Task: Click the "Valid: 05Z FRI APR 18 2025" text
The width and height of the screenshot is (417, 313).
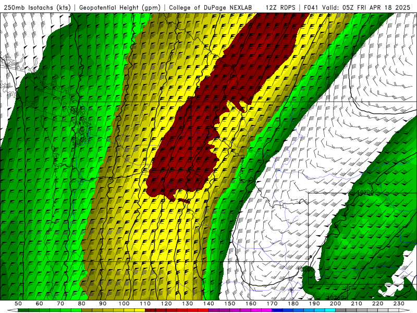Action: pyautogui.click(x=366, y=7)
